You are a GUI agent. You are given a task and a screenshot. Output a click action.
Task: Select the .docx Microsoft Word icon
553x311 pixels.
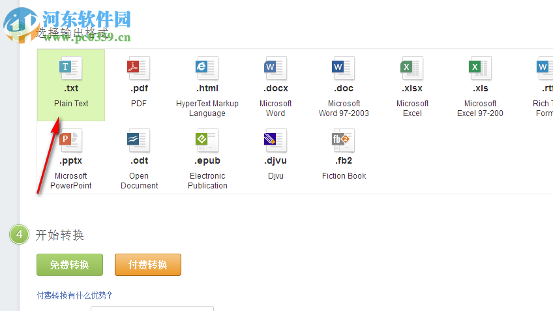[x=275, y=68]
